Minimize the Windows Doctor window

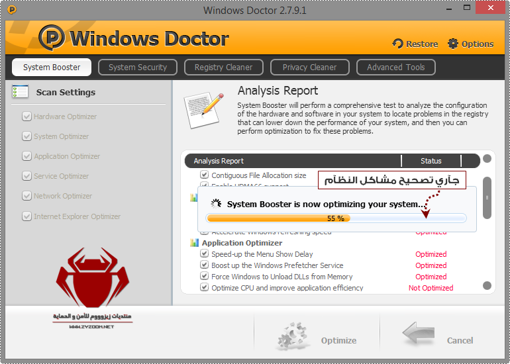(450, 9)
